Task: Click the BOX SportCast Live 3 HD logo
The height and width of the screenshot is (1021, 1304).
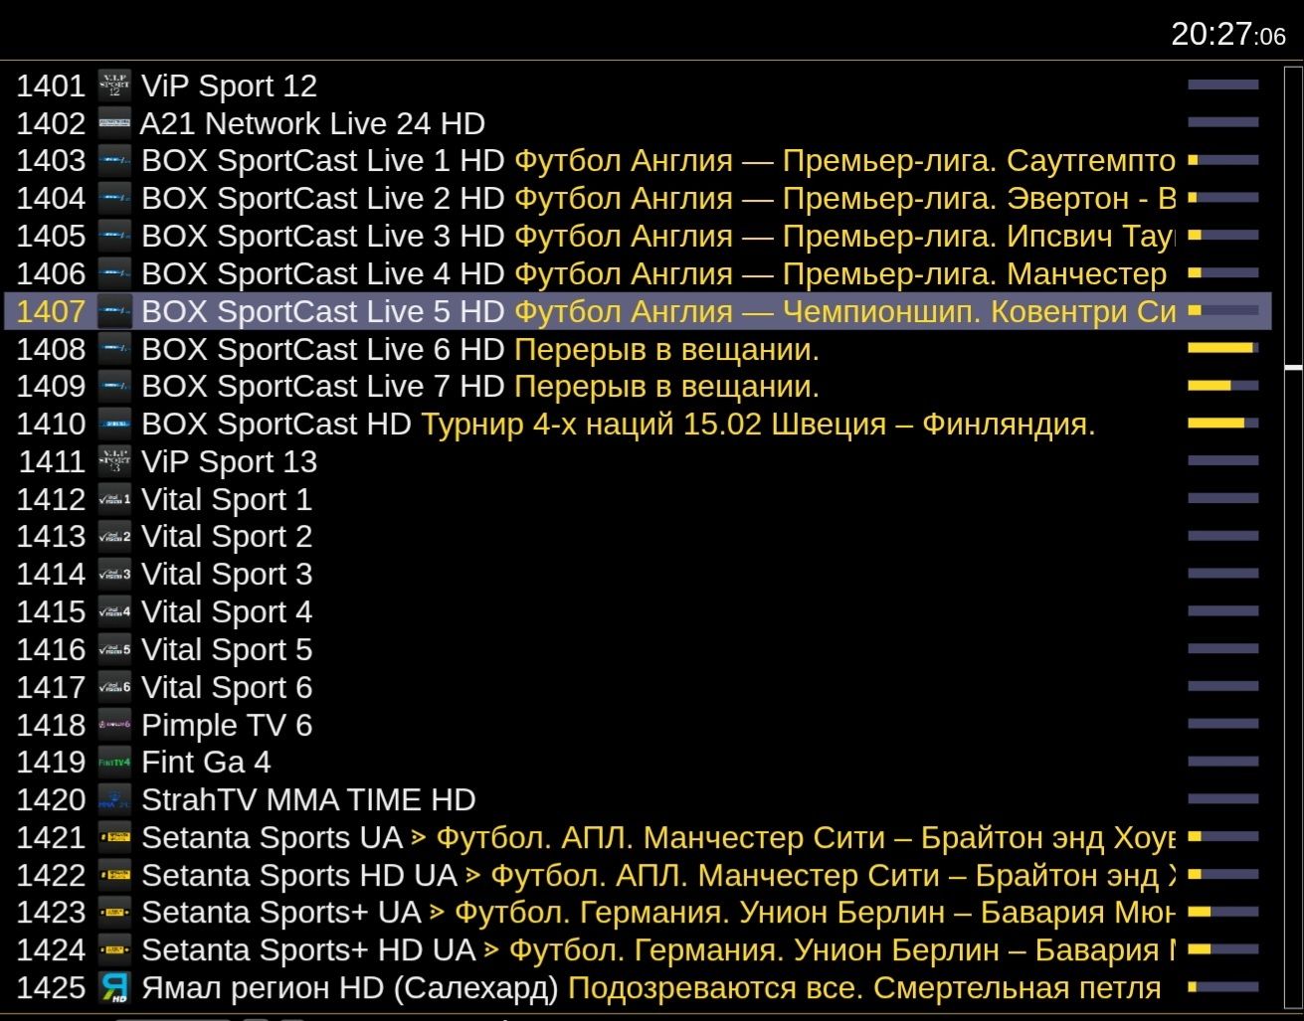Action: 114,236
